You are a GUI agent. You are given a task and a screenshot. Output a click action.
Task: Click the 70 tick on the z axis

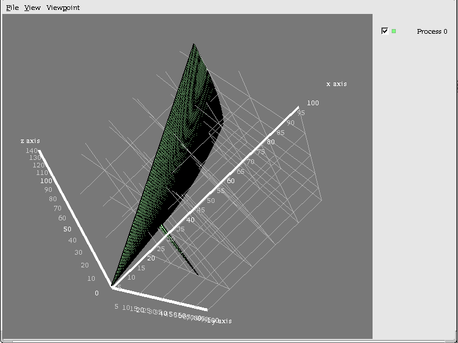click(x=57, y=208)
